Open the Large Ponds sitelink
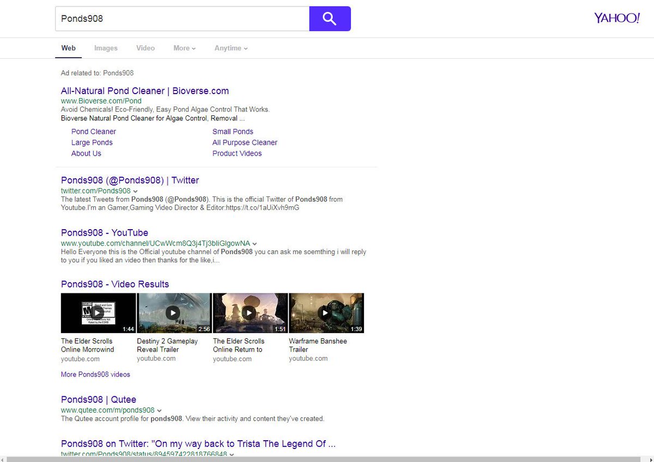654x462 pixels. coord(92,143)
